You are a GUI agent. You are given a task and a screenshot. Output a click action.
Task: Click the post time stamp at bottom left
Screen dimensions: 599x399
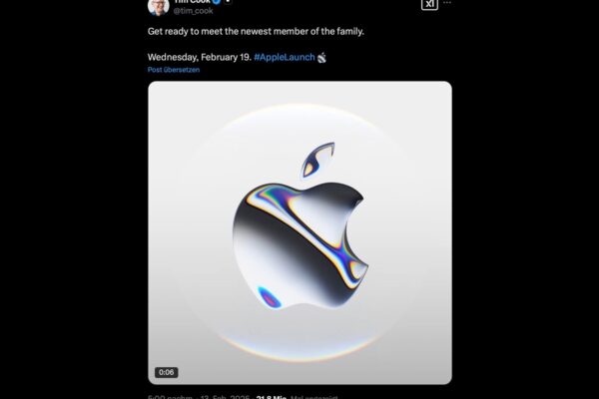click(170, 397)
